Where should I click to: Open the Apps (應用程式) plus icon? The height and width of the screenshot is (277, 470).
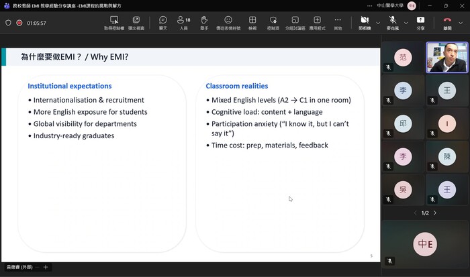tap(317, 20)
